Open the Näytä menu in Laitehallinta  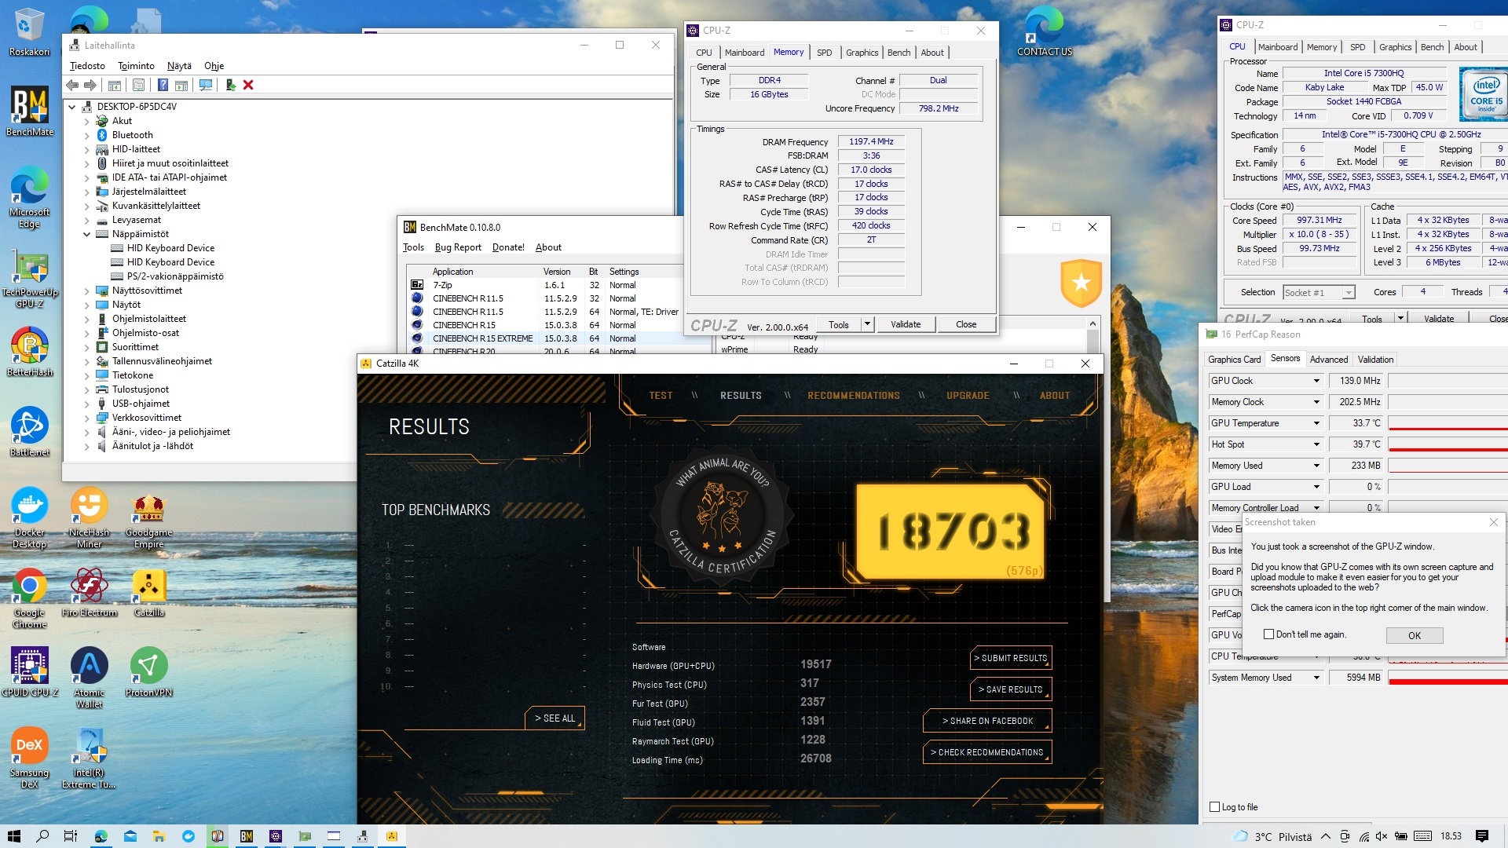pos(179,66)
